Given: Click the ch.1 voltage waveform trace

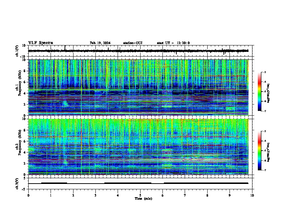Looking at the screenshot, I should (x=138, y=51).
